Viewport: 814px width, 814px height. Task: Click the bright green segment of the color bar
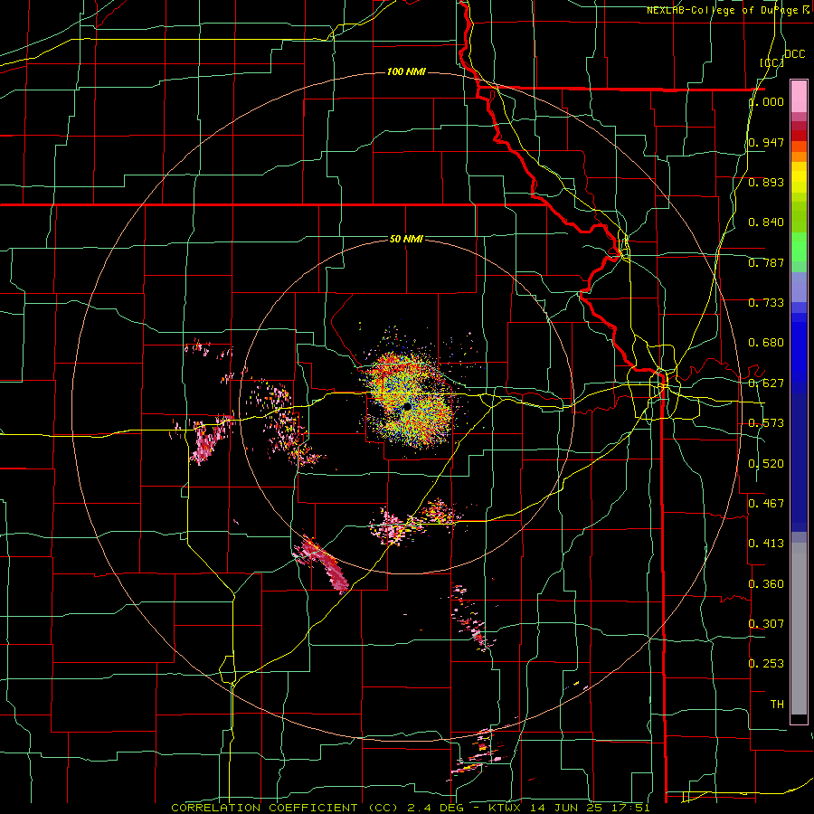[799, 247]
